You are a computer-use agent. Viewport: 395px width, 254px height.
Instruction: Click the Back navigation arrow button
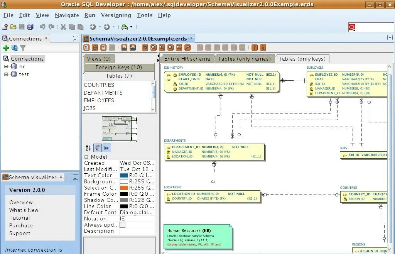[93, 27]
